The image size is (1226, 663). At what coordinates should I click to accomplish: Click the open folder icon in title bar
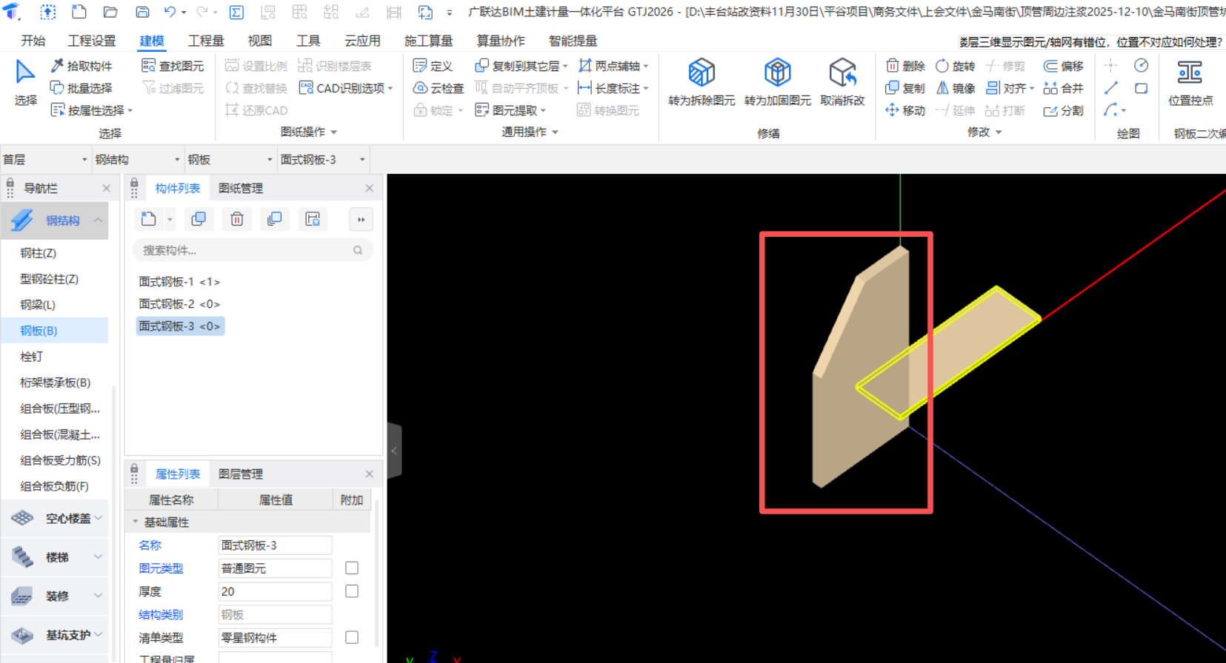tap(110, 12)
